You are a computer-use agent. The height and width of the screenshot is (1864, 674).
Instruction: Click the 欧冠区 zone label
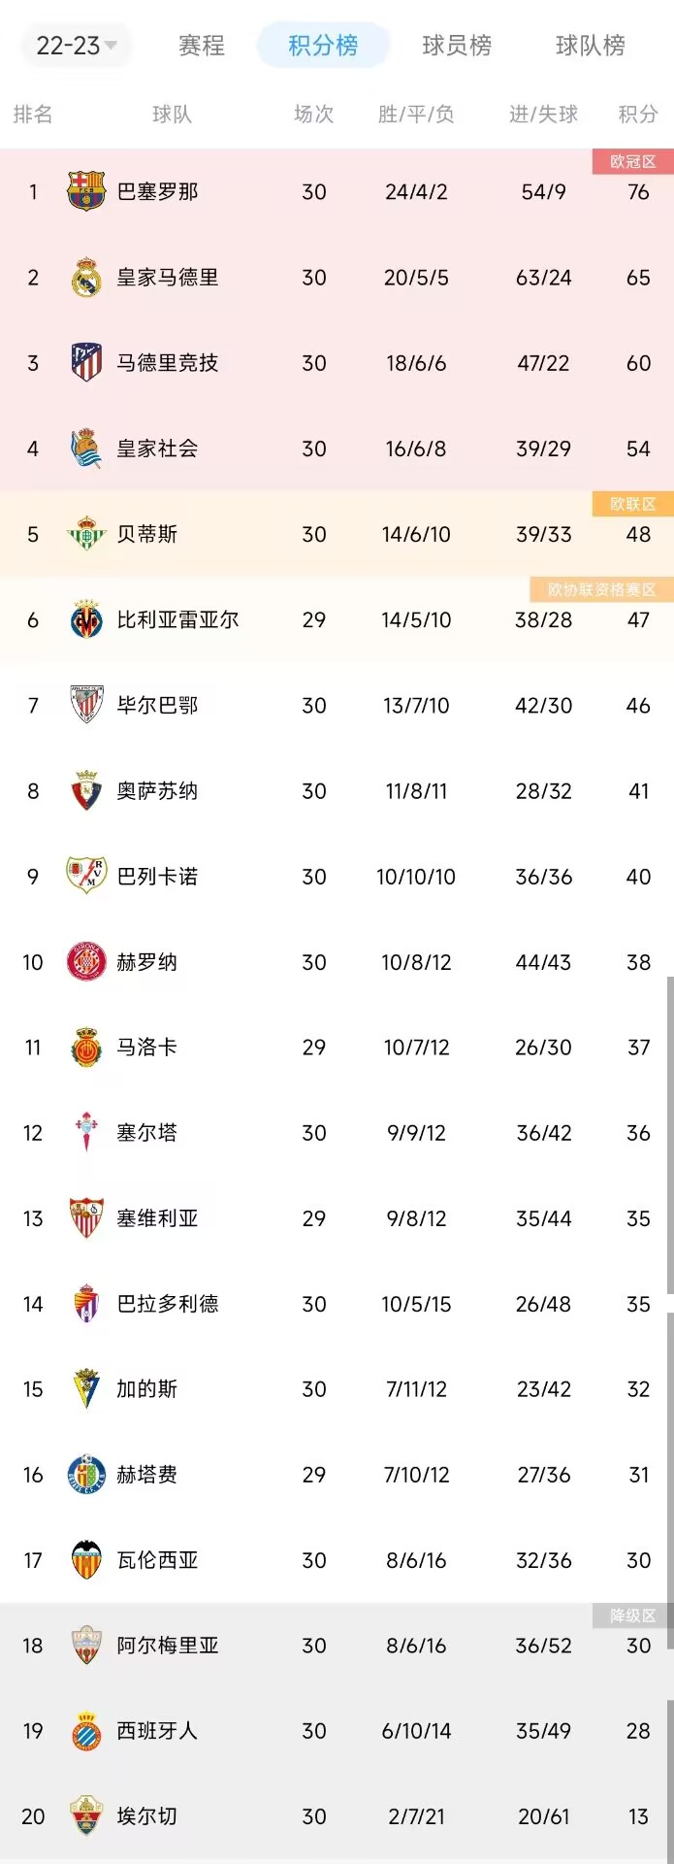click(x=632, y=162)
